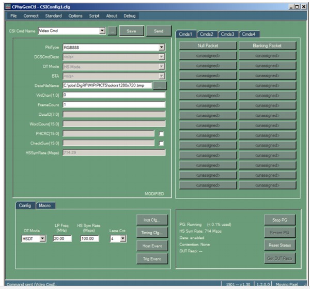The image size is (310, 289).
Task: Click the HS Sym Rate (Msps) field
Action: click(x=90, y=238)
